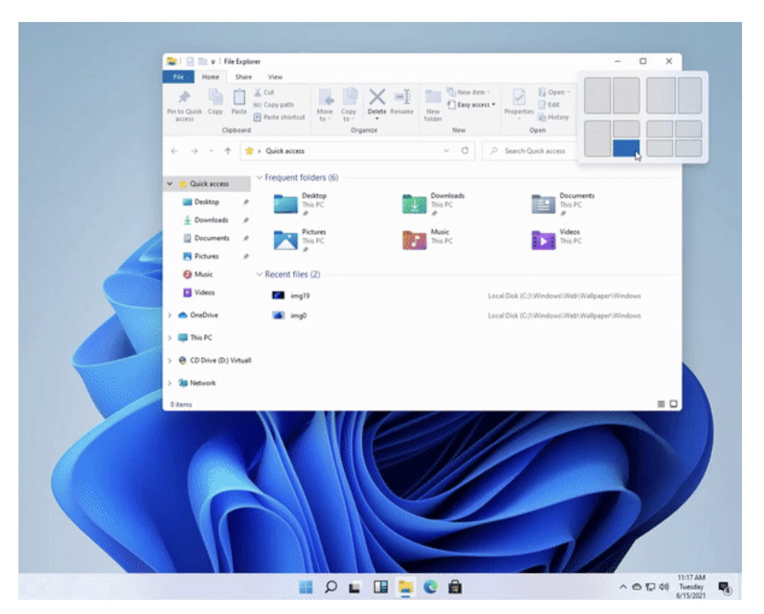Expand the OneDrive tree node
This screenshot has width=764, height=614.
170,316
